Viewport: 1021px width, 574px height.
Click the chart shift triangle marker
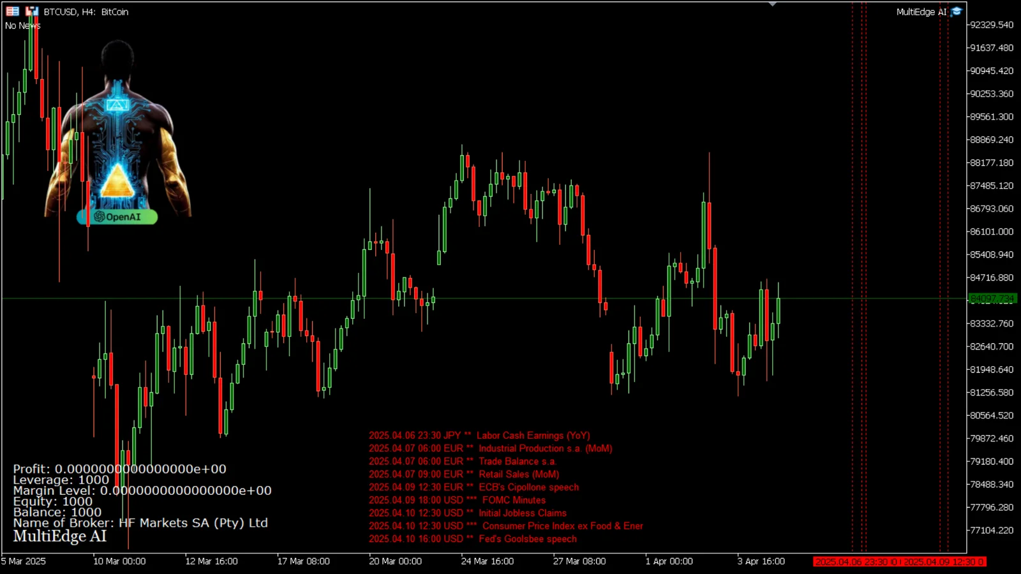[x=773, y=4]
